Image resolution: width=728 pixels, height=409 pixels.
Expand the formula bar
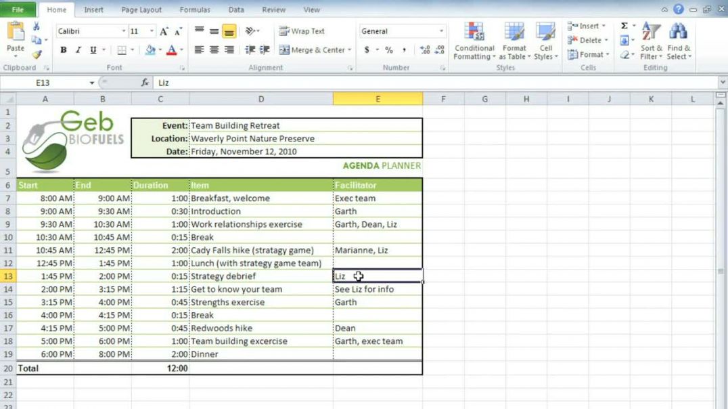click(x=723, y=82)
